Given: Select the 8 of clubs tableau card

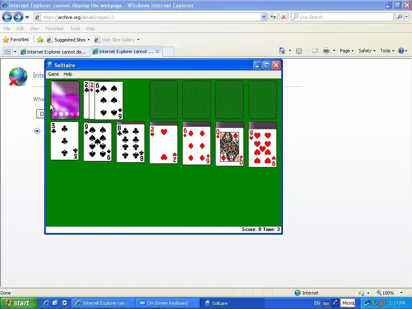Looking at the screenshot, I should (x=131, y=143).
